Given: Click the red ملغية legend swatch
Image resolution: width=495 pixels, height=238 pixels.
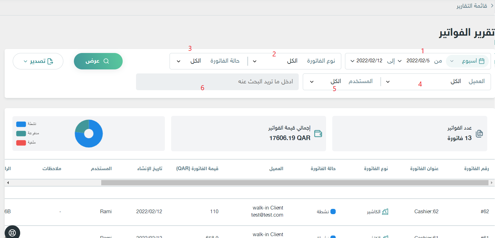Looking at the screenshot, I should click(x=21, y=143).
